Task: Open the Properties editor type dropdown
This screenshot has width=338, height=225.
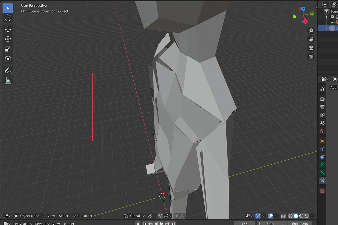Action: click(x=325, y=79)
